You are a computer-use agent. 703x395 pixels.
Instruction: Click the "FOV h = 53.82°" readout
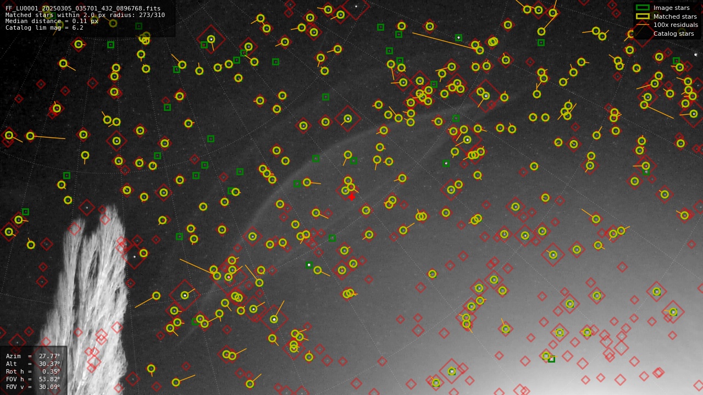click(x=33, y=380)
